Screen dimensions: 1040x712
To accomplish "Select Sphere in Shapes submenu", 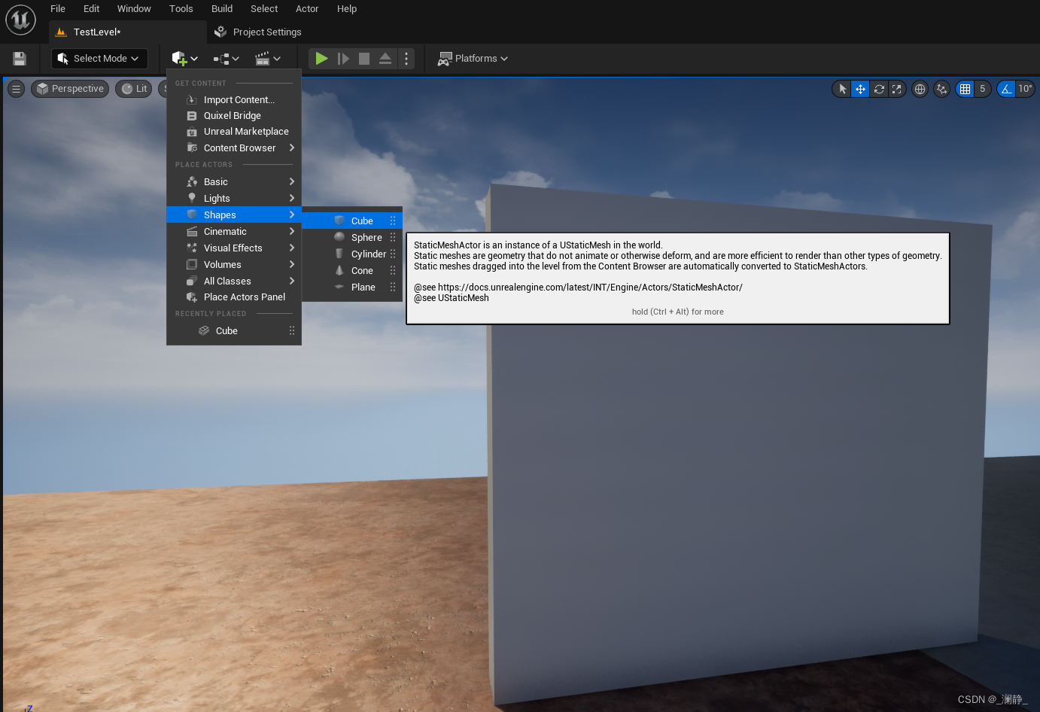I will [x=352, y=238].
